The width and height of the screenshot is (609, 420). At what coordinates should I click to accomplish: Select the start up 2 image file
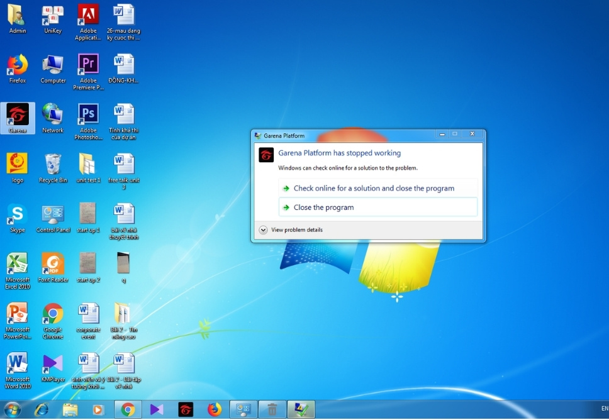tap(88, 267)
